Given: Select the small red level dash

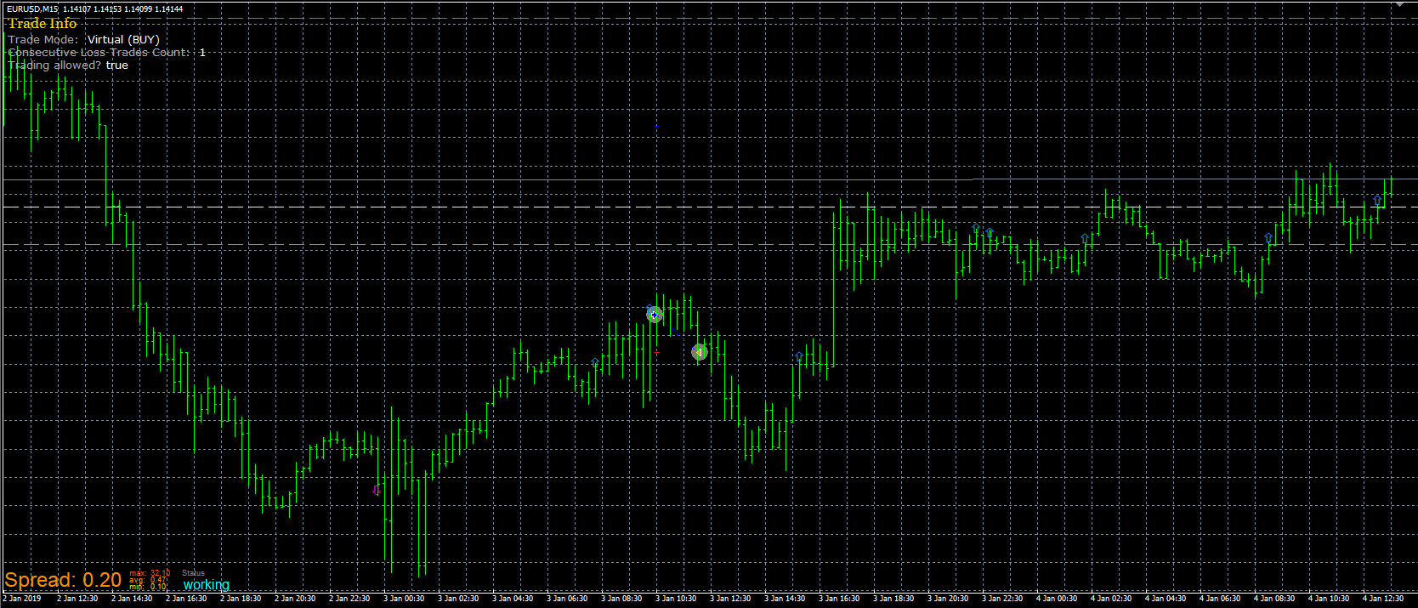Looking at the screenshot, I should (656, 351).
